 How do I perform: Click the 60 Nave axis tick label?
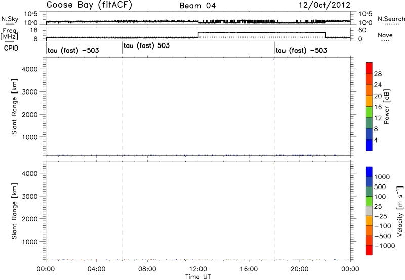(x=362, y=30)
